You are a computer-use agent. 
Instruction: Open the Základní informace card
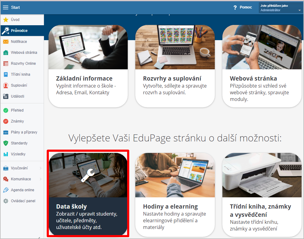[88, 66]
